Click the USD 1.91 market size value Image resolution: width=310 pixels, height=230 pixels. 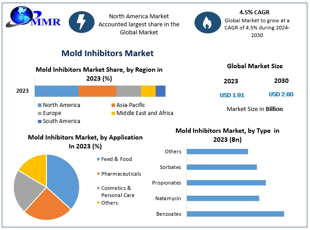click(x=232, y=95)
